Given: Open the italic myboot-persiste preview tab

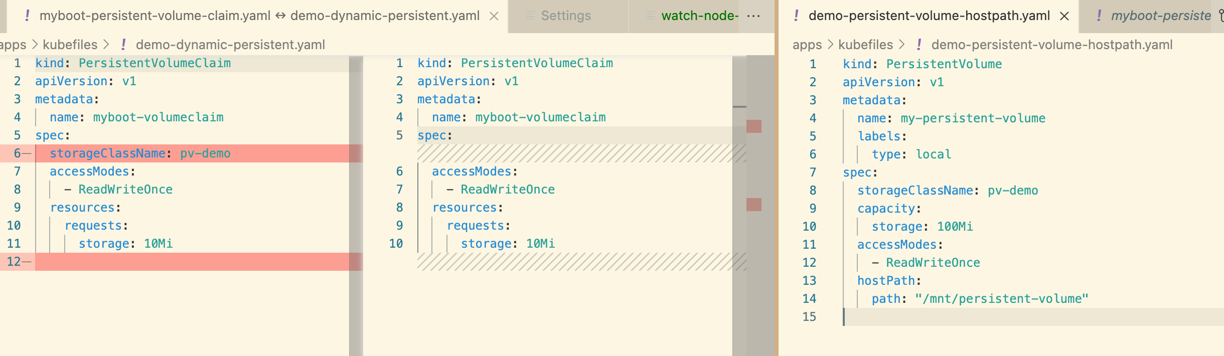Looking at the screenshot, I should 1160,16.
